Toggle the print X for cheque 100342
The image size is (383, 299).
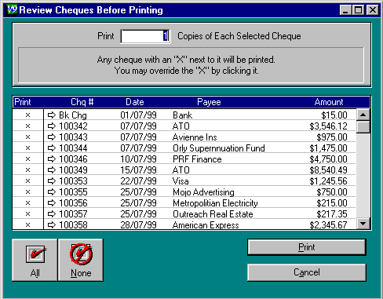point(27,126)
